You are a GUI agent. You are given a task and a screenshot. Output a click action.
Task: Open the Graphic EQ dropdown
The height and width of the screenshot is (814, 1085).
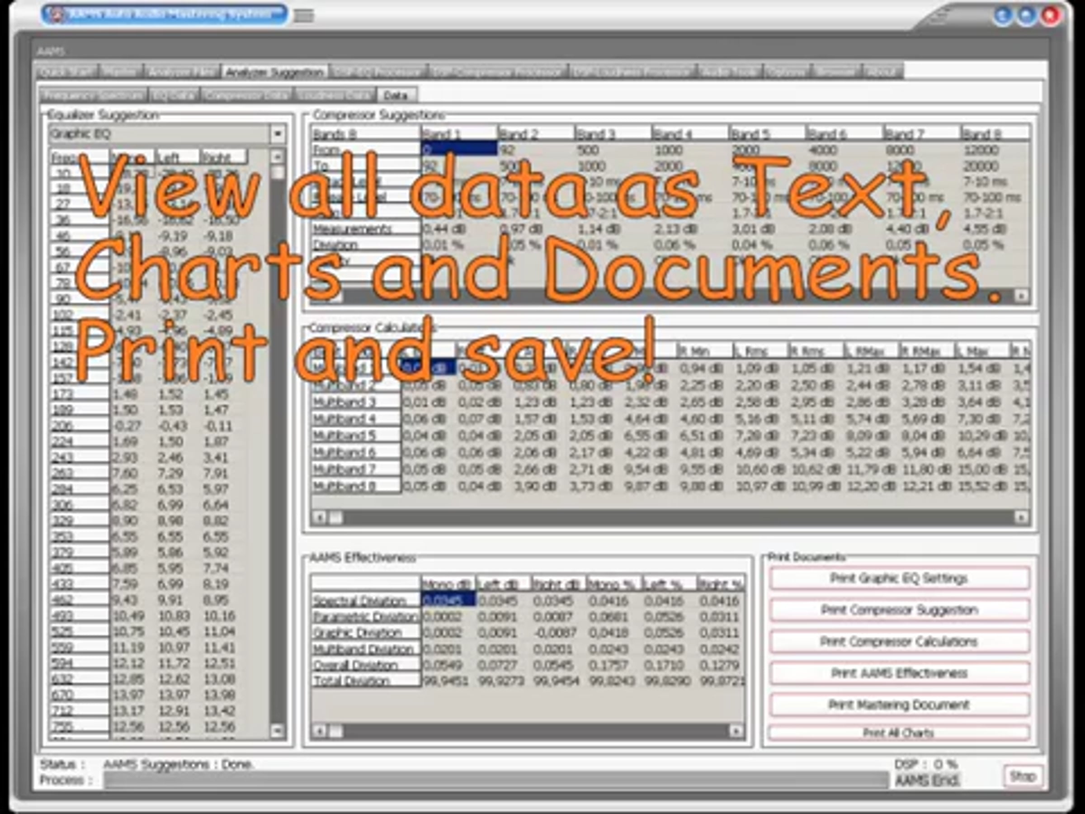277,133
